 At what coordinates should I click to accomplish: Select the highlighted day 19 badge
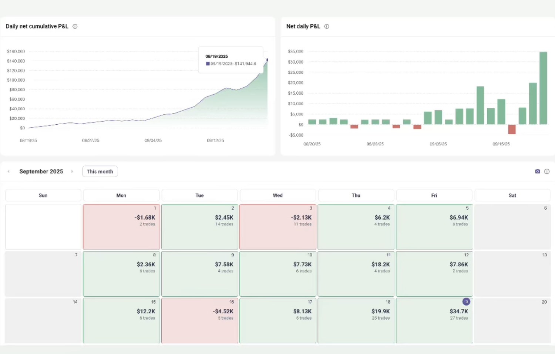pyautogui.click(x=466, y=301)
